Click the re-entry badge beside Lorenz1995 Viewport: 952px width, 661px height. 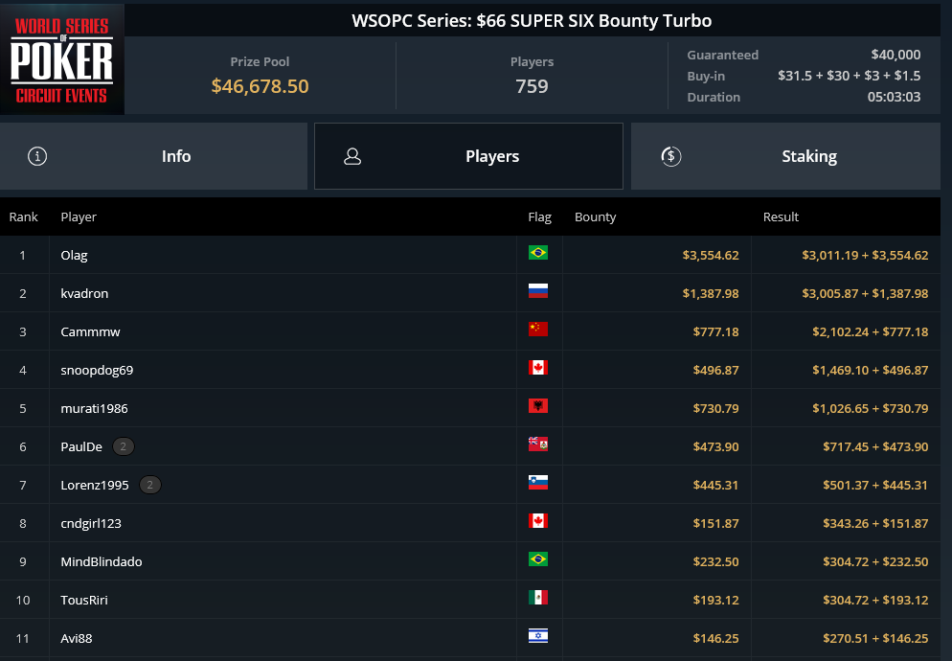click(150, 485)
